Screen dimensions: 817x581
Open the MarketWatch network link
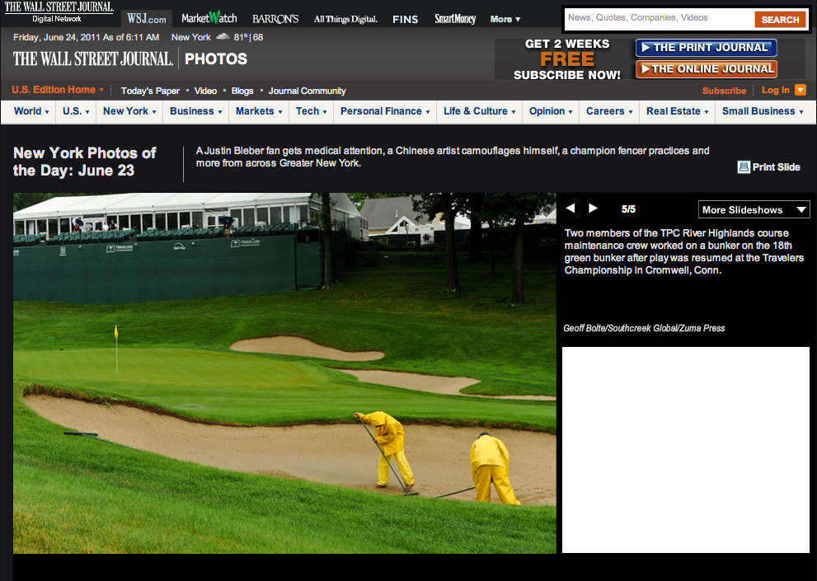[x=209, y=18]
